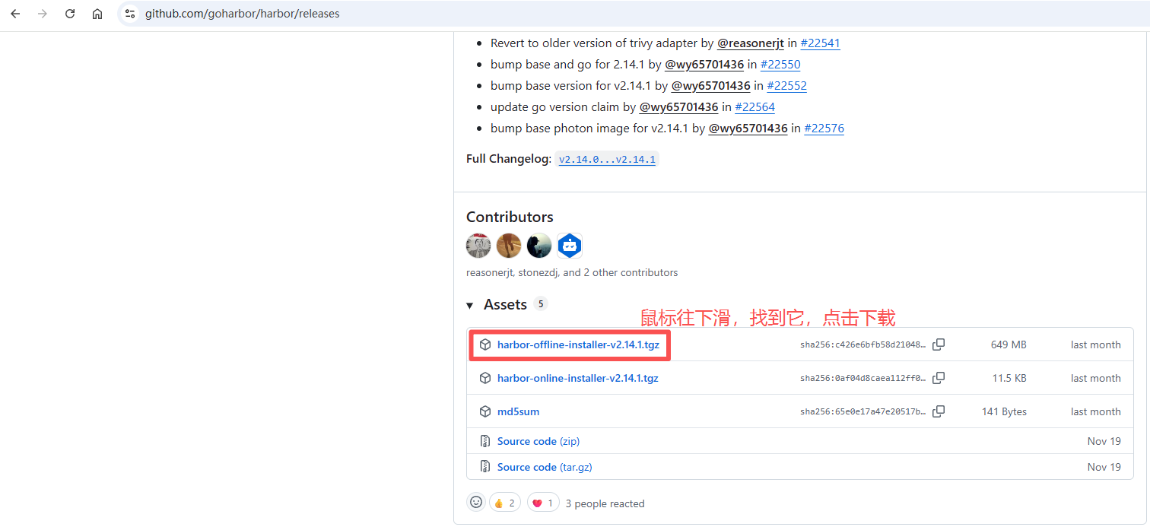Download Source code (zip)
This screenshot has height=527, width=1150.
click(x=538, y=441)
